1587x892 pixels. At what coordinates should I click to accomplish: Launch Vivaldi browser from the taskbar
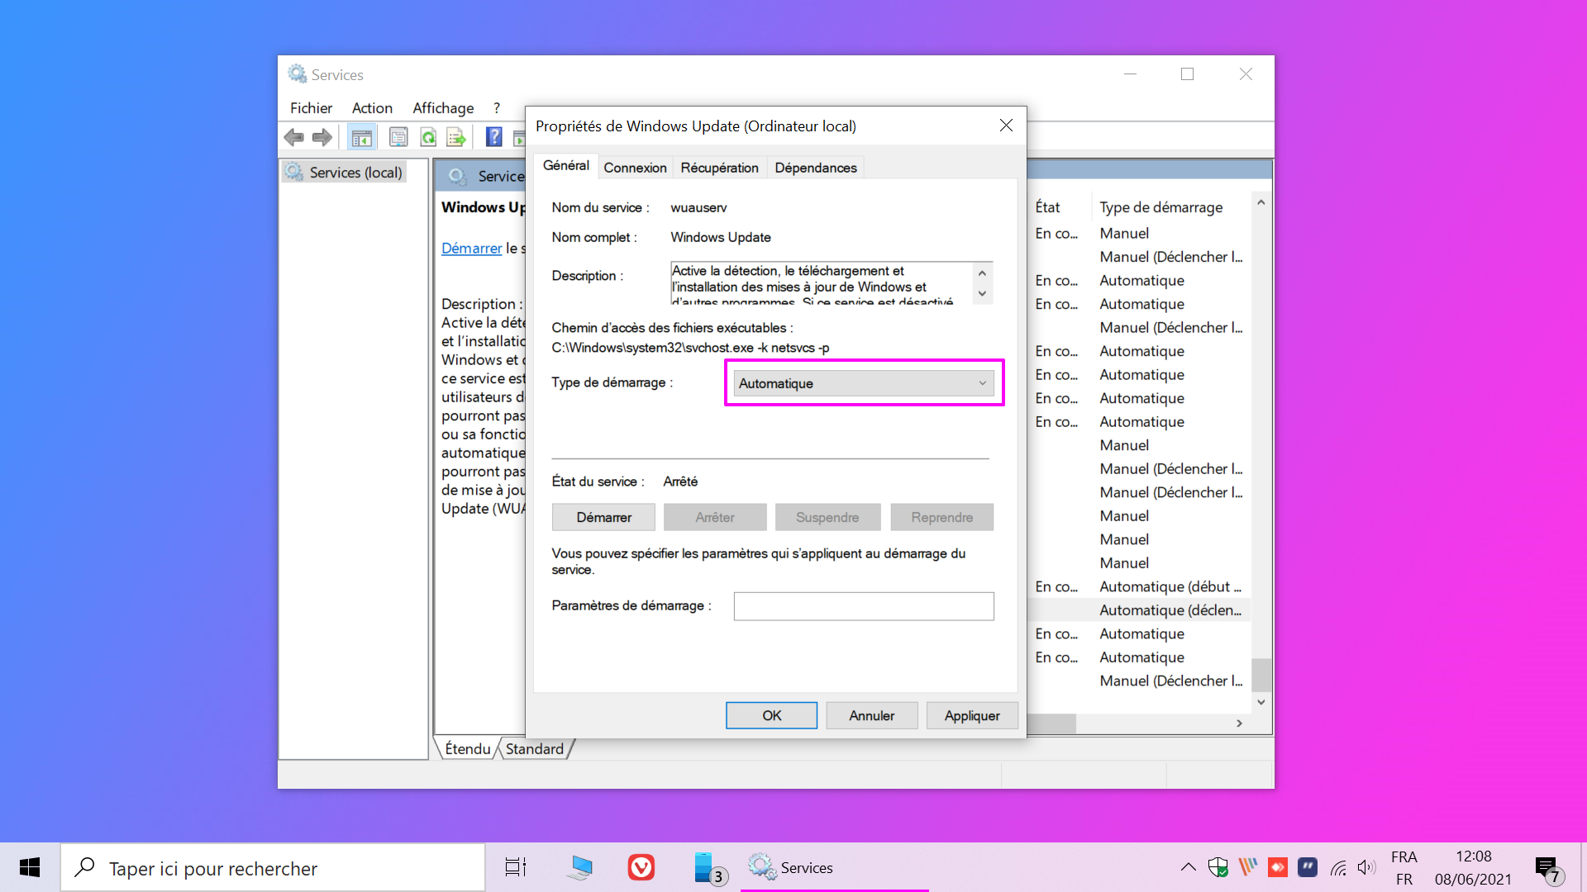641,867
